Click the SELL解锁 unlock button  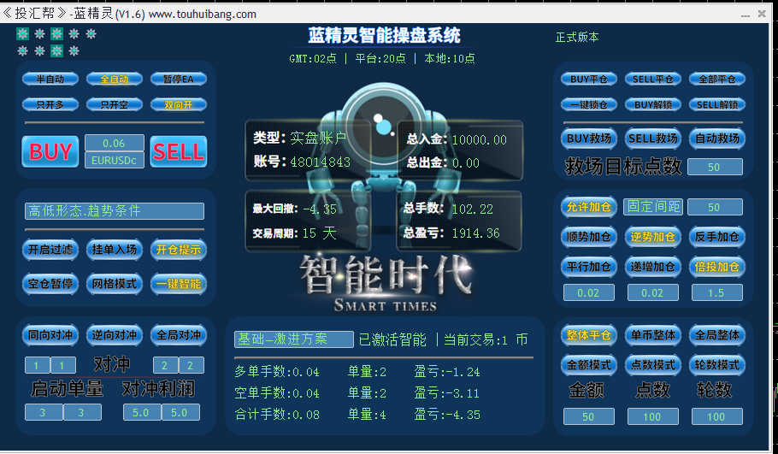click(717, 104)
